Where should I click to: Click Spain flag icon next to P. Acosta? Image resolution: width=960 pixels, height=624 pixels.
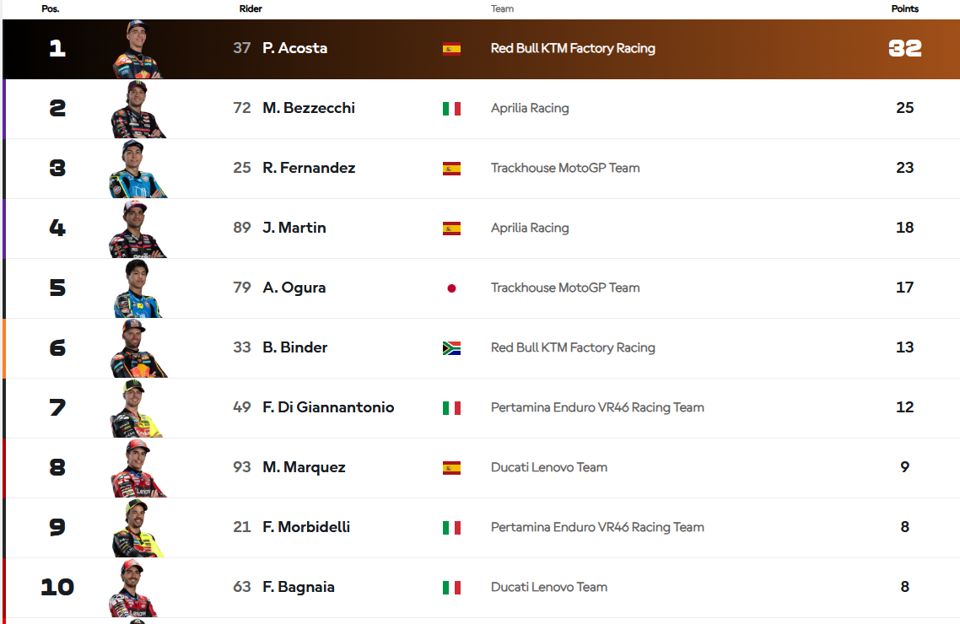(x=451, y=49)
